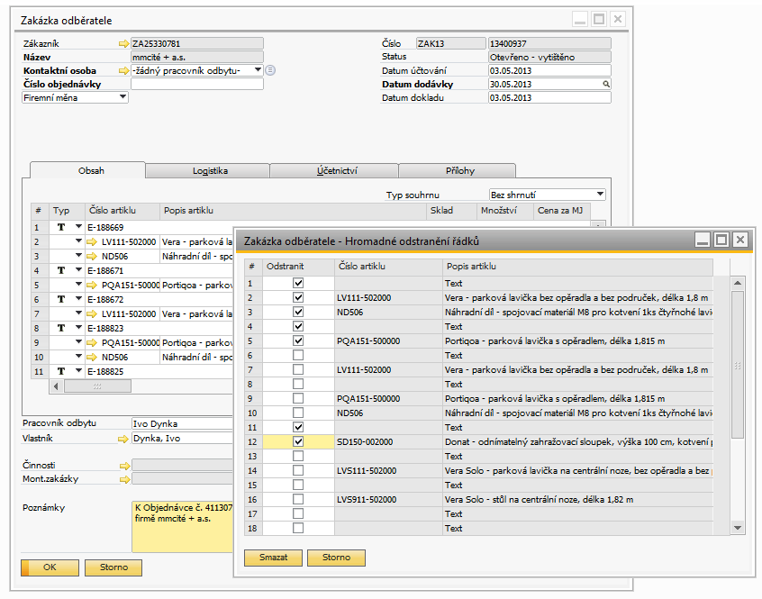Viewport: 762px width, 599px height.
Task: Click scroll up arrow in removal dialog
Action: coord(738,283)
